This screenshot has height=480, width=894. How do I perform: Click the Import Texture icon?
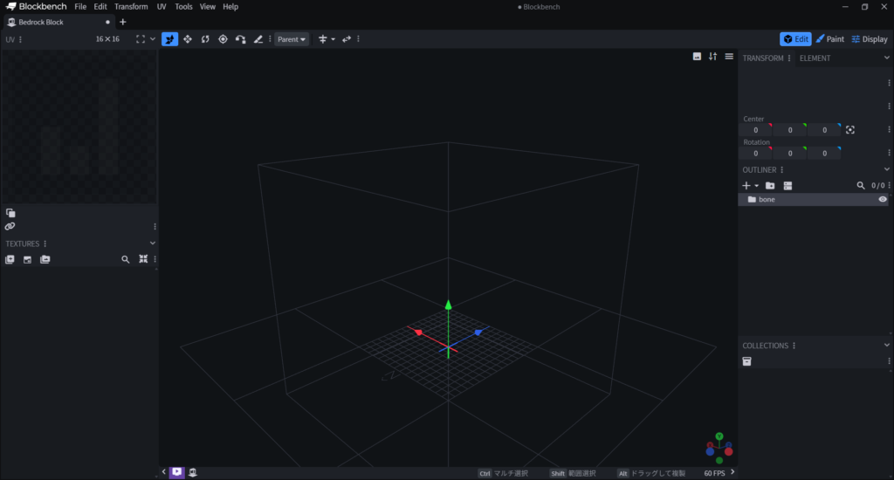(x=10, y=259)
